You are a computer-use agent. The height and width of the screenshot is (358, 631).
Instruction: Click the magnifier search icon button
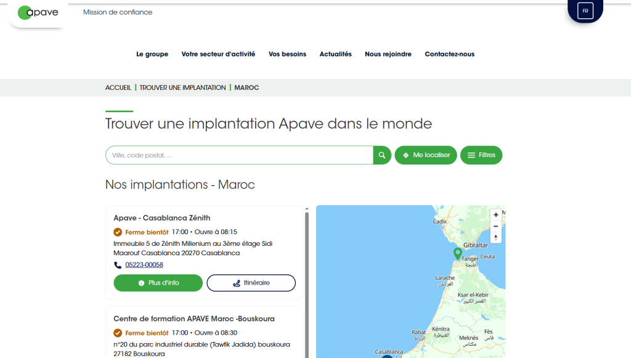coord(382,155)
